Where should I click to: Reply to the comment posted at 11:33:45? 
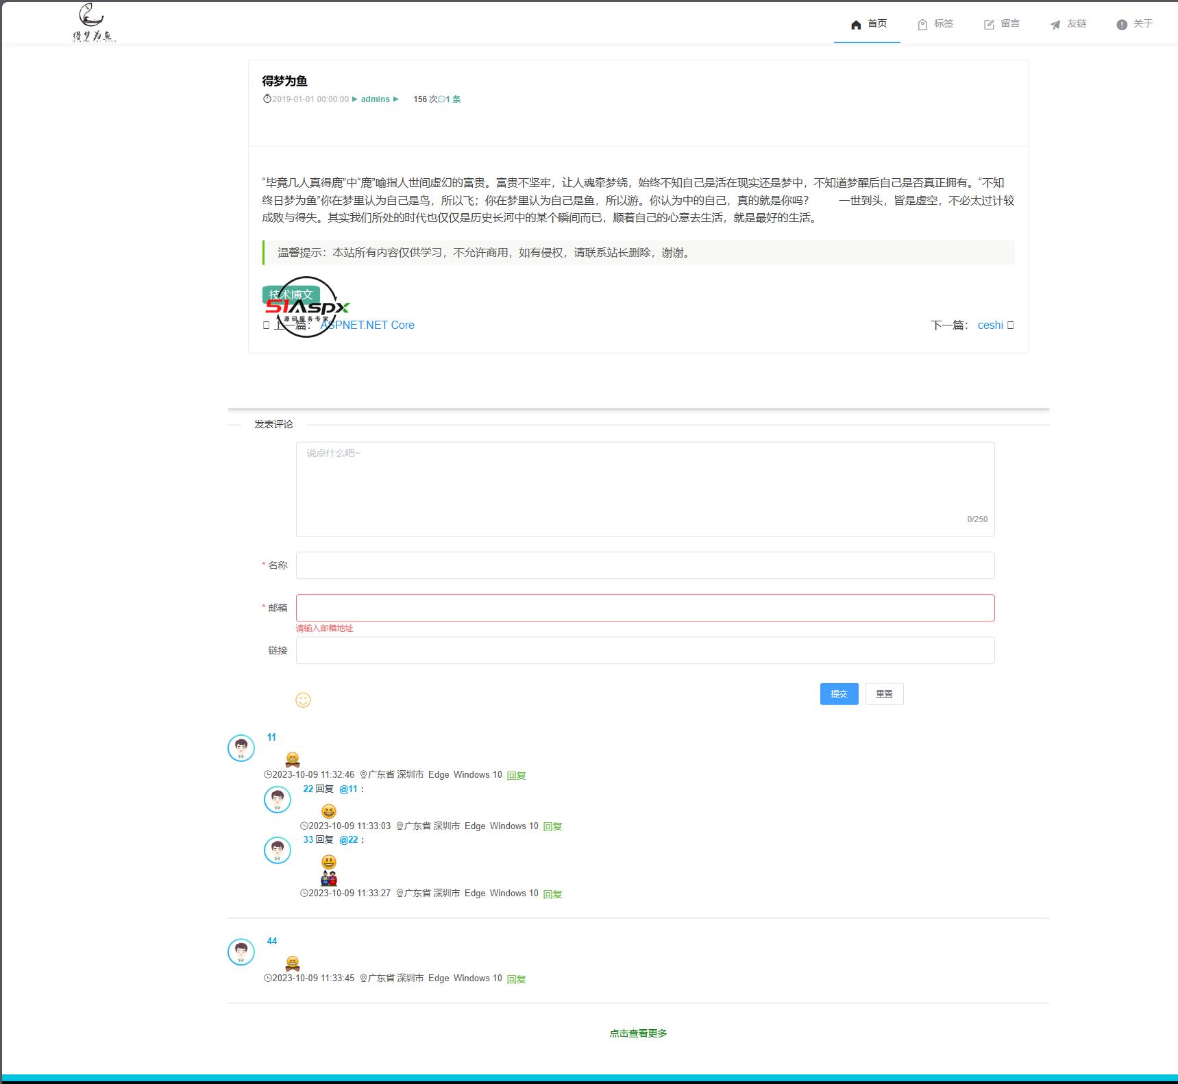[x=516, y=979]
